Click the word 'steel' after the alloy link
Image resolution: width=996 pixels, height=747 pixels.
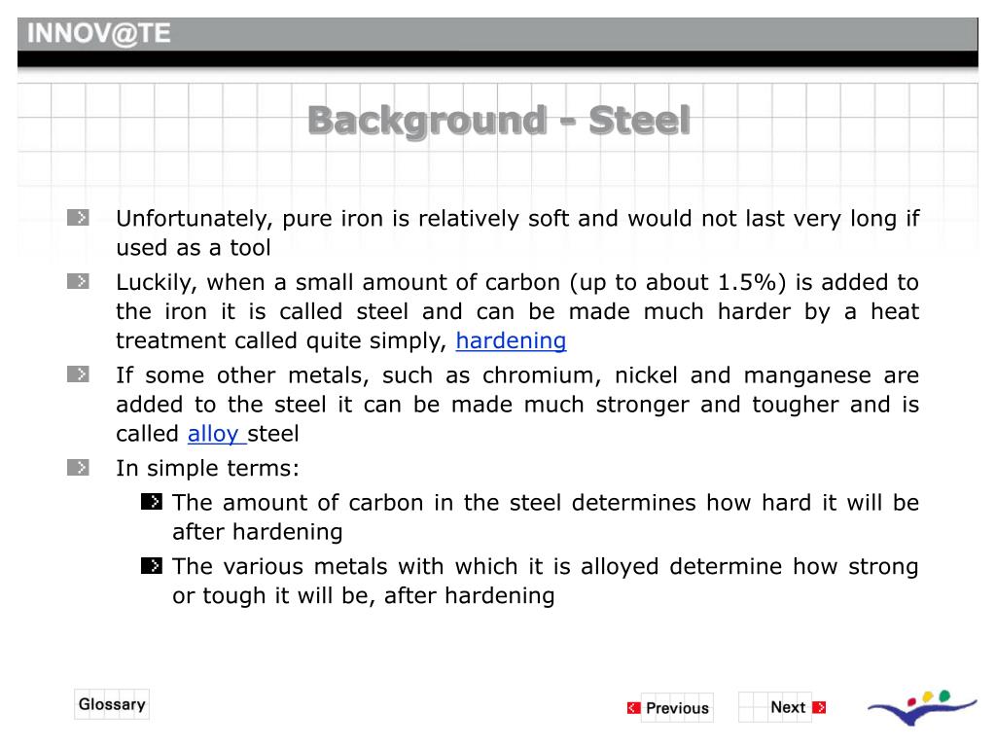coord(273,434)
